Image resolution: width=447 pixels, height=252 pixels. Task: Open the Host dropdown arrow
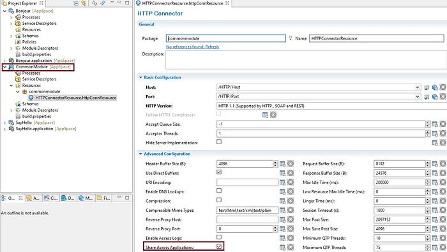point(418,87)
